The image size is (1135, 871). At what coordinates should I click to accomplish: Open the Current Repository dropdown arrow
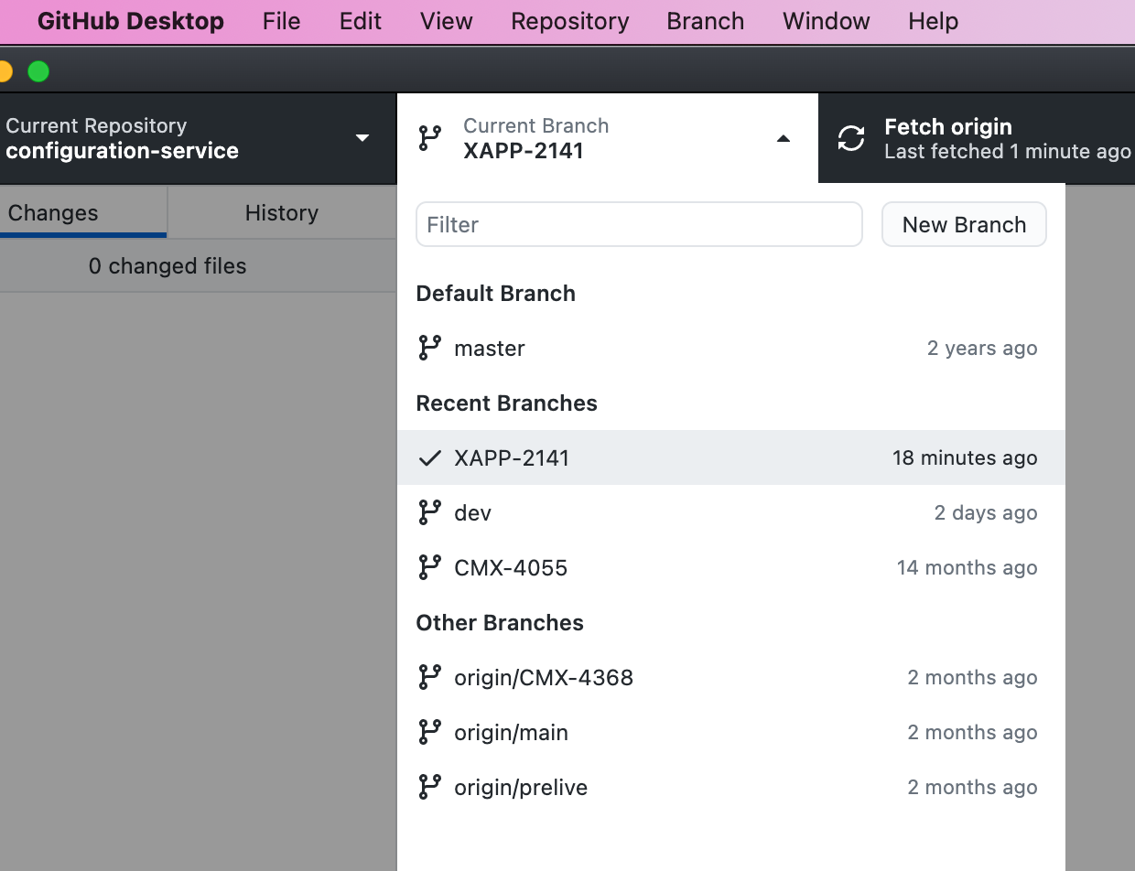tap(362, 138)
